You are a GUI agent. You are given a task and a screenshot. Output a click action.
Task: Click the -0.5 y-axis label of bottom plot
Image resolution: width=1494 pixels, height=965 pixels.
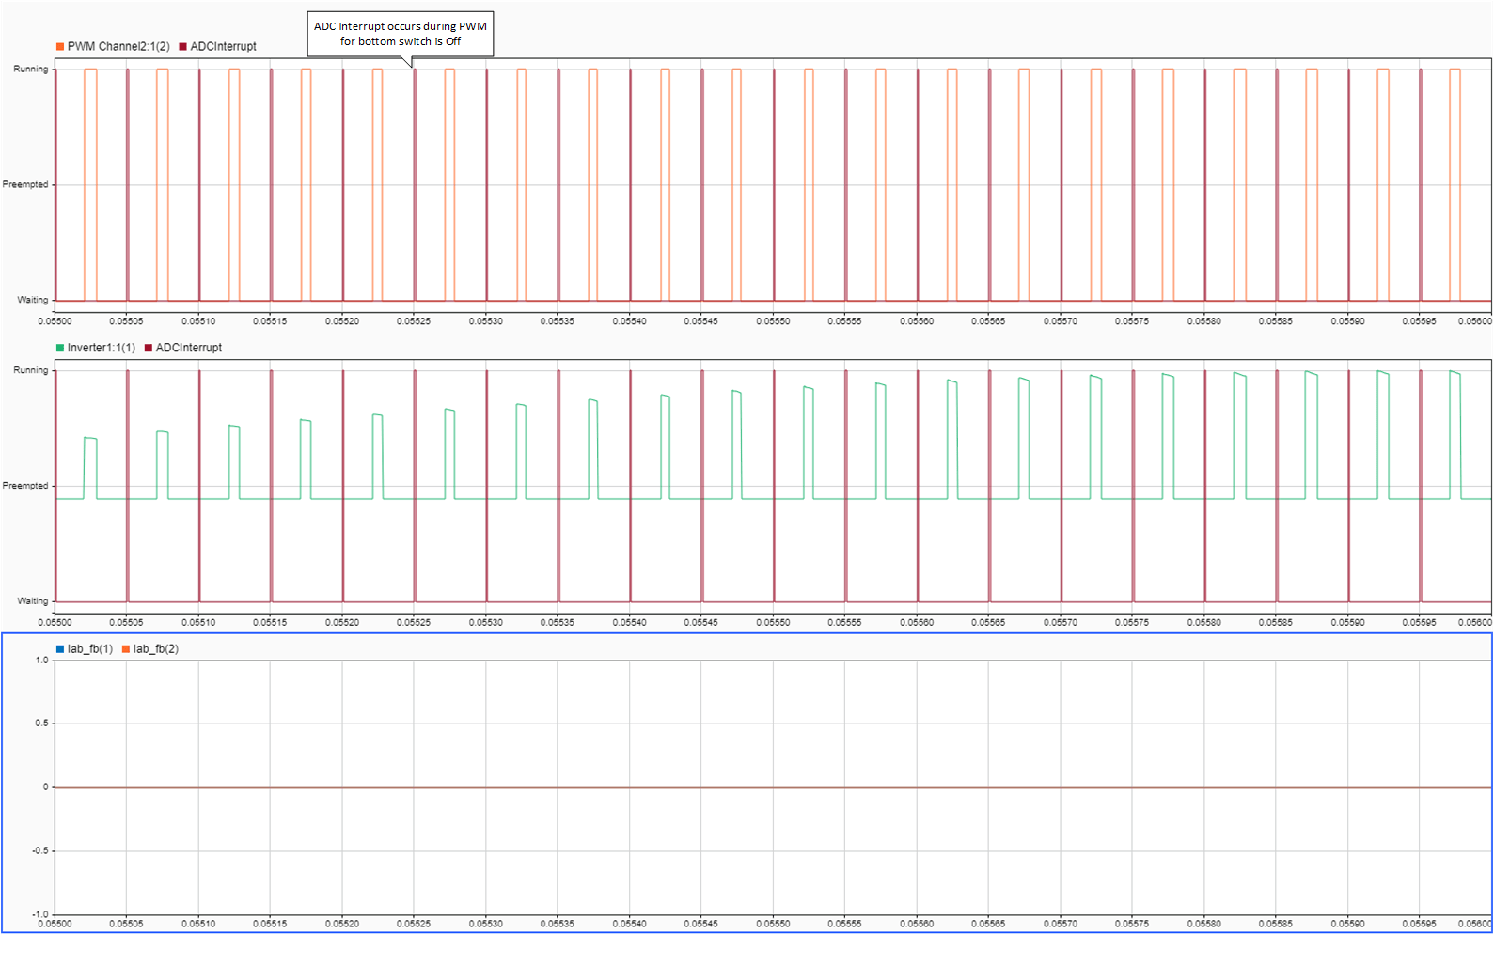tap(40, 850)
